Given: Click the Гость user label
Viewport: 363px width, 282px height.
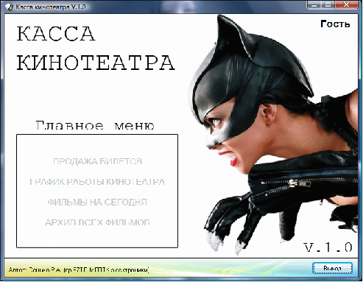Looking at the screenshot, I should coord(335,24).
